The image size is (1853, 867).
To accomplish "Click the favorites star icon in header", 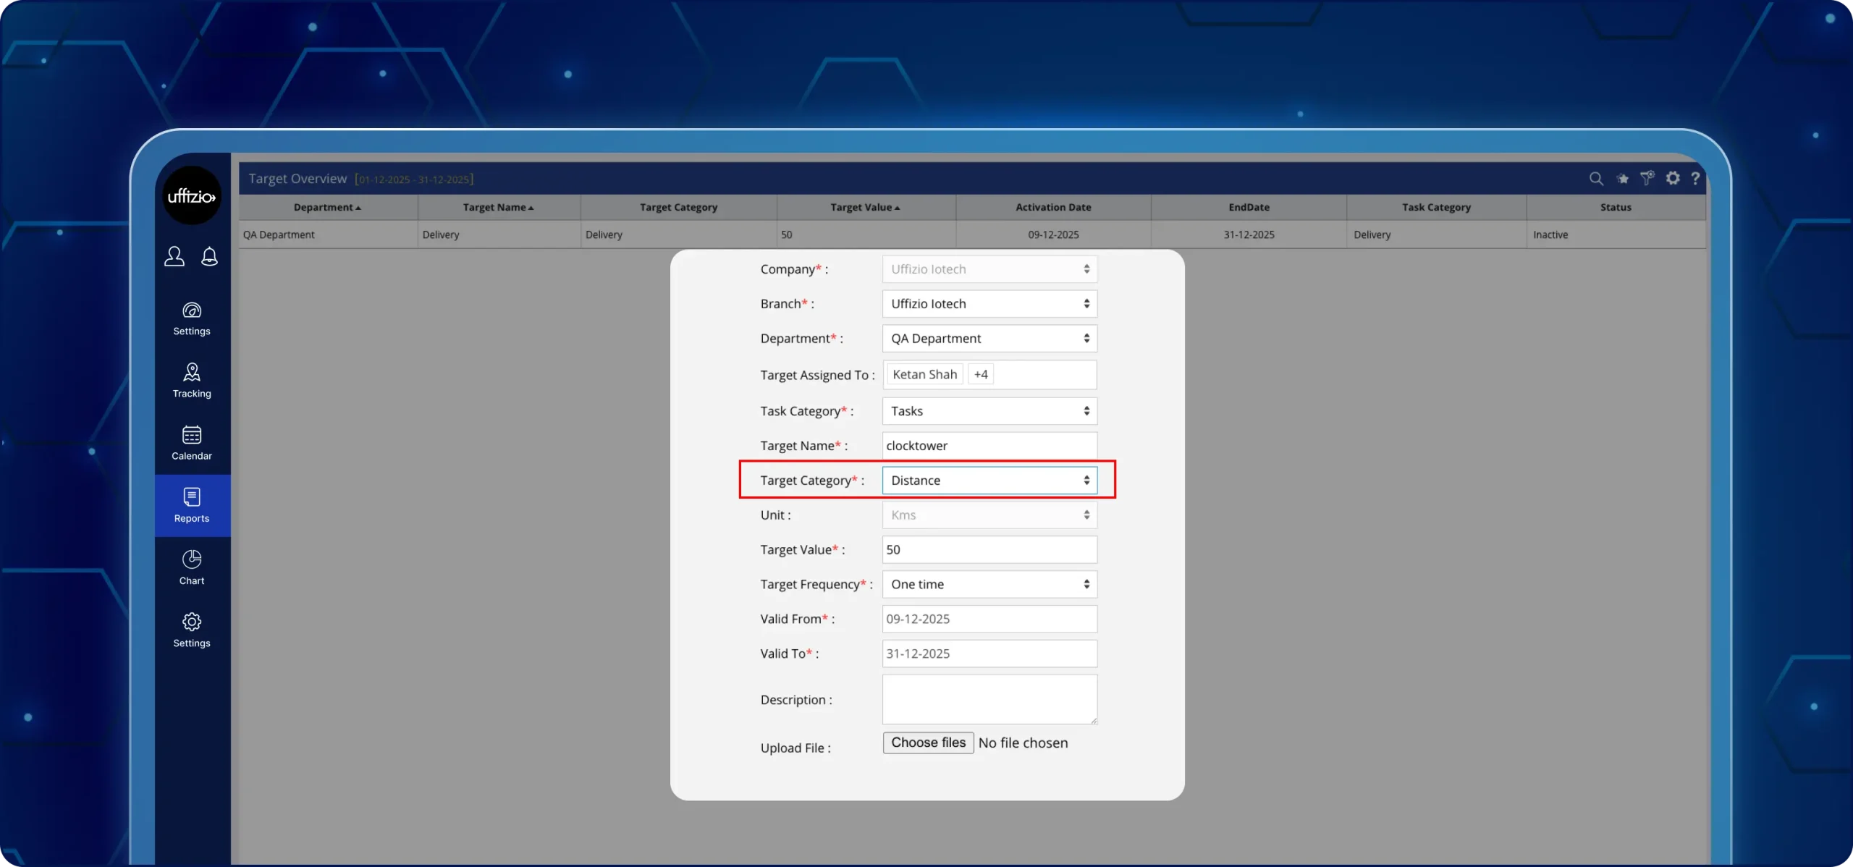I will click(1622, 178).
